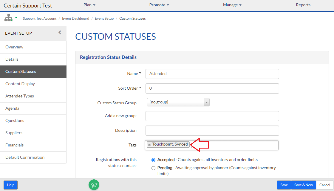Click the Save button

284,185
